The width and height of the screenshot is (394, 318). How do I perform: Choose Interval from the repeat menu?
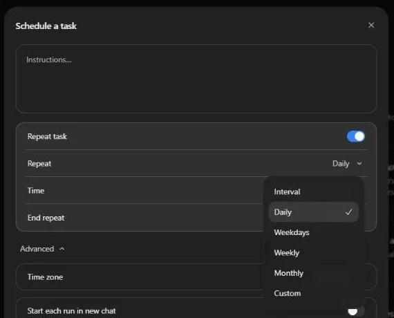313,191
